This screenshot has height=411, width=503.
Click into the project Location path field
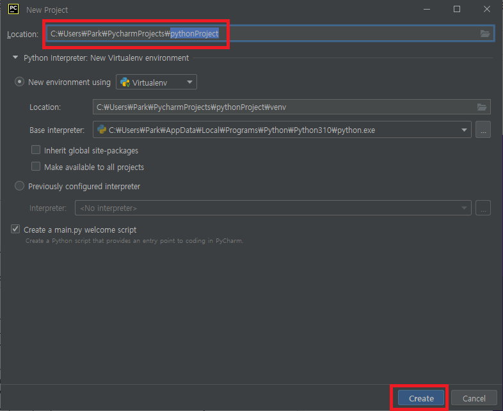pos(270,34)
